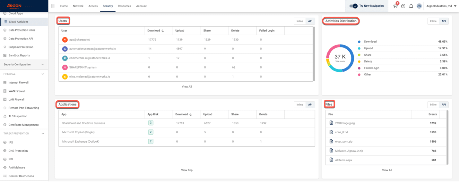459x183 pixels.
Task: Collapse the FIREWALL section chevron
Action: [x=43, y=74]
